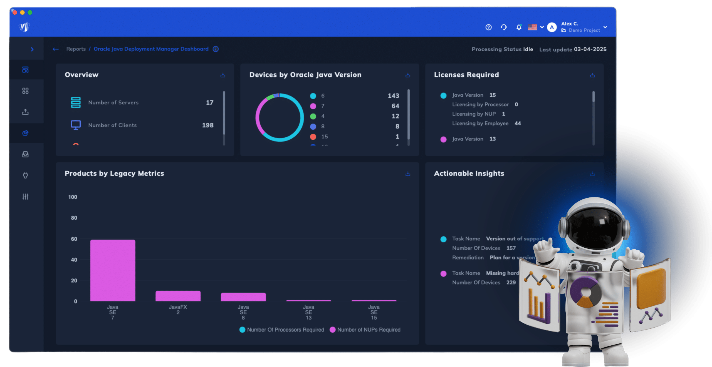This screenshot has width=712, height=367.
Task: Click the Number of Clients value 198
Action: click(x=208, y=125)
